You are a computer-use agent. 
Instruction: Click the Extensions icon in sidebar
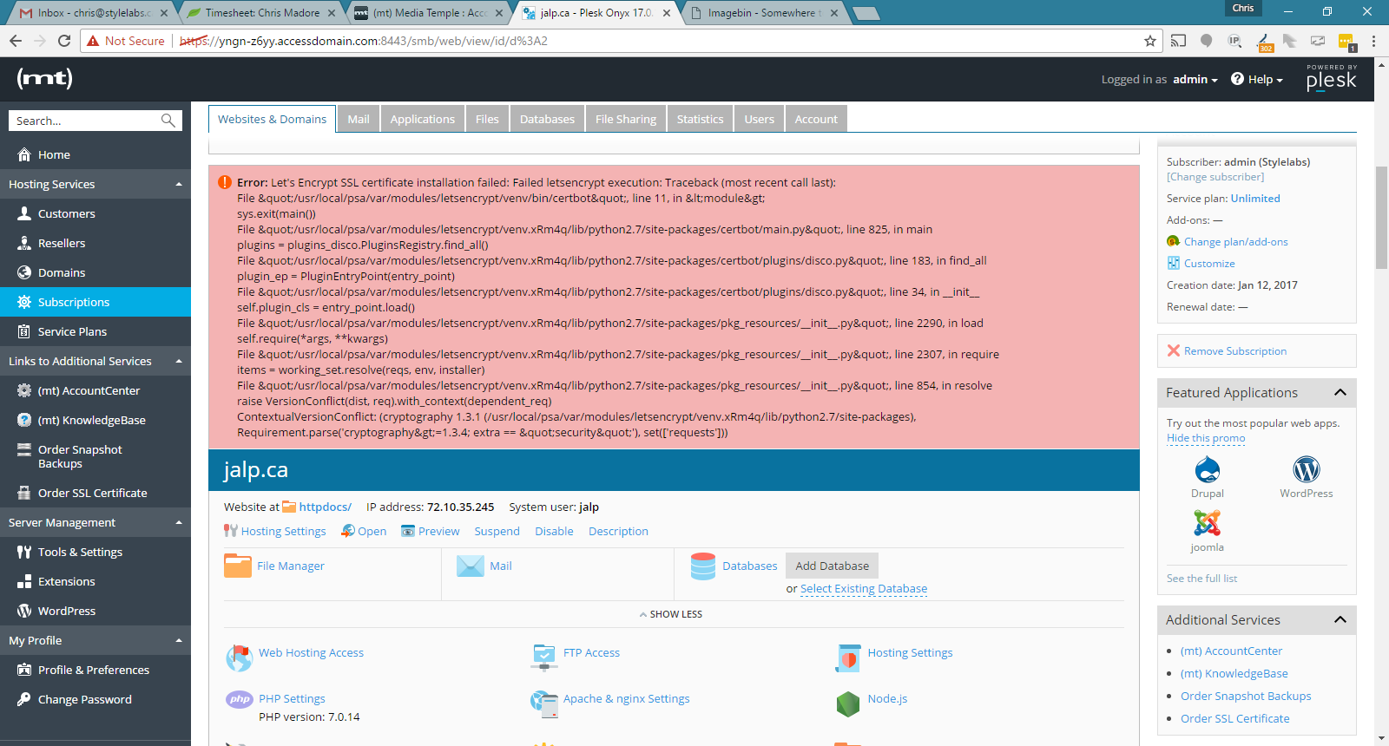point(24,581)
